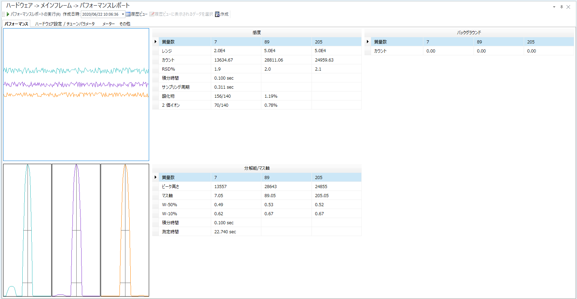Select count value 28811.06
The image size is (577, 299).
286,60
